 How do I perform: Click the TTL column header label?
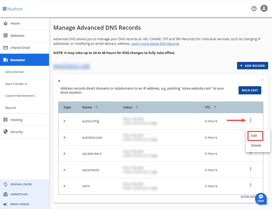(x=208, y=107)
